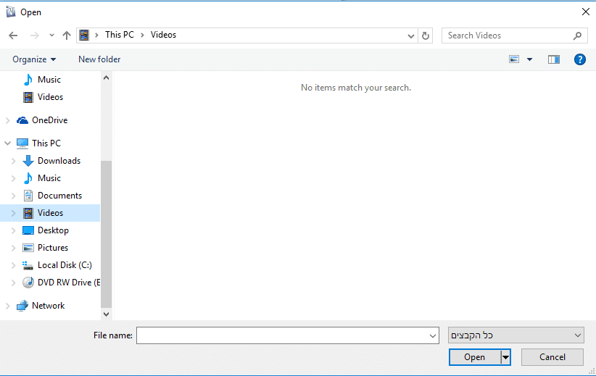
Task: Select Videos entry above OneDrive
Action: [50, 97]
